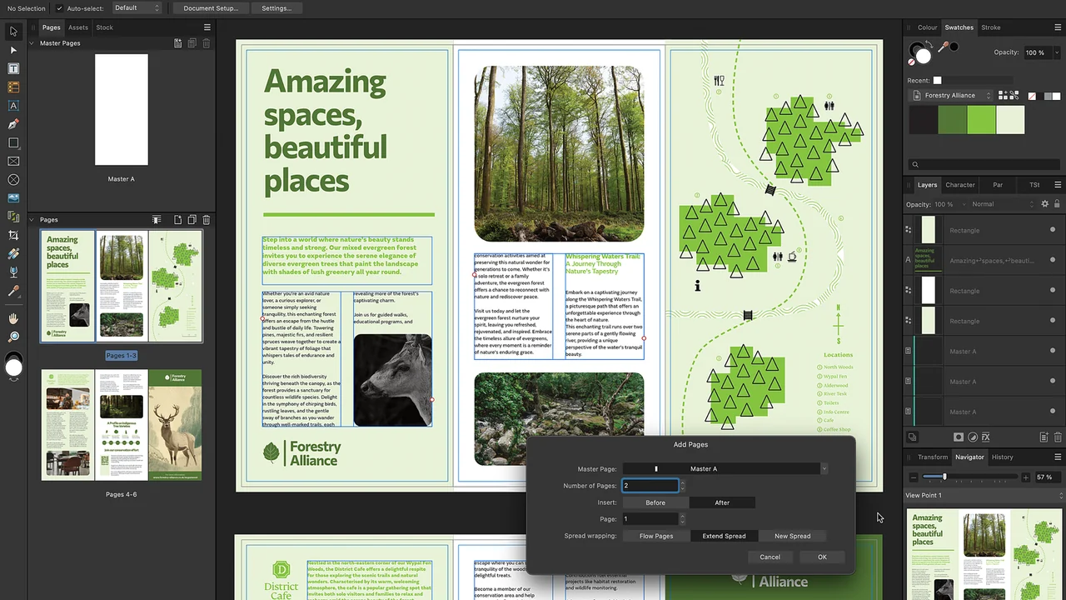The width and height of the screenshot is (1066, 600).
Task: Click the Number of Pages stepper arrows
Action: tap(683, 485)
